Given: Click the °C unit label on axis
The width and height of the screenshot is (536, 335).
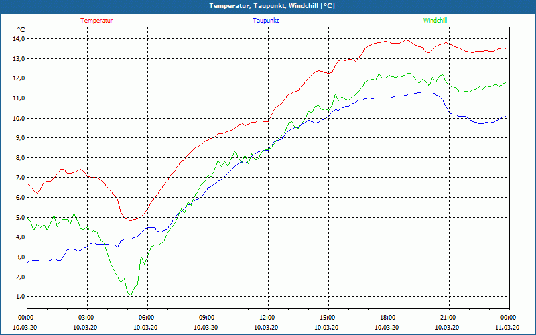Looking at the screenshot, I should tap(21, 29).
